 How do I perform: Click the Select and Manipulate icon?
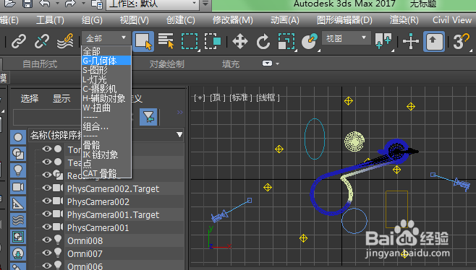(x=410, y=41)
